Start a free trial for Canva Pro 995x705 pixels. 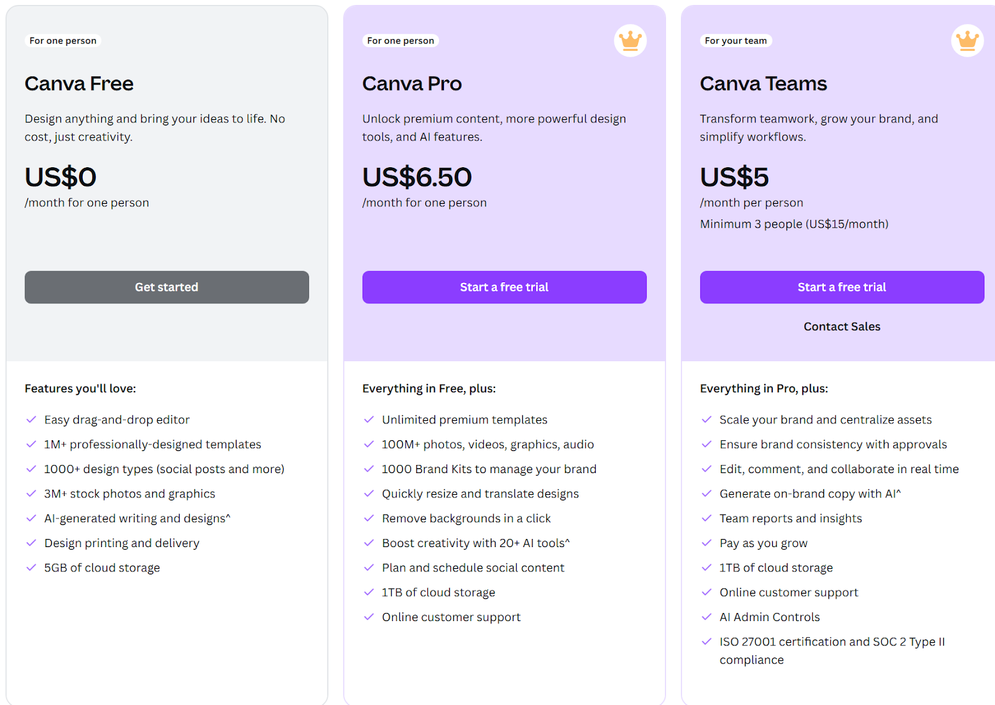pyautogui.click(x=504, y=287)
